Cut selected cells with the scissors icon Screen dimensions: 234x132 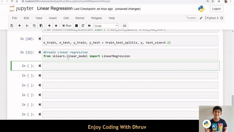coord(27,26)
